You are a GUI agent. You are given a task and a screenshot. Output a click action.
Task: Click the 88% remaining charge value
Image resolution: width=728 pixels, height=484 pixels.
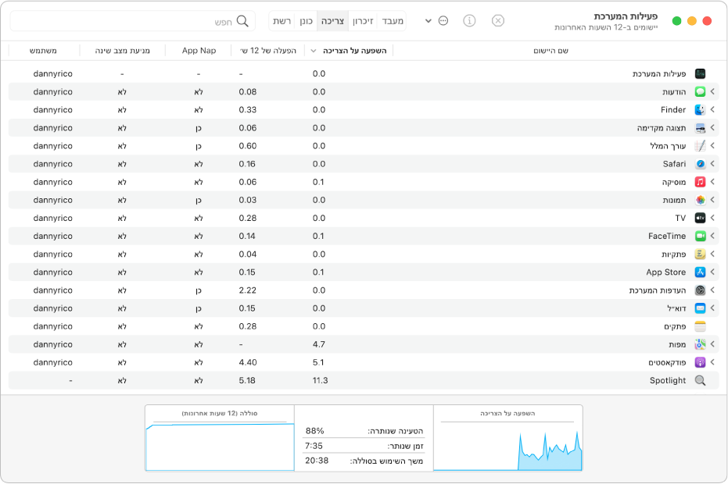pyautogui.click(x=314, y=431)
